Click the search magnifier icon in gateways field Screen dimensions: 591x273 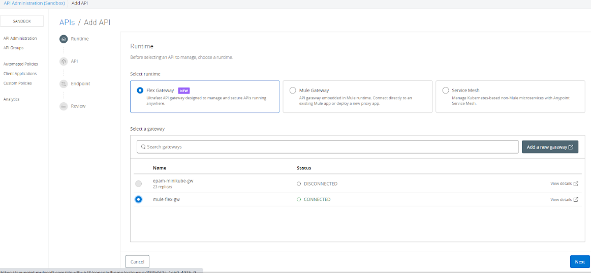tap(143, 147)
